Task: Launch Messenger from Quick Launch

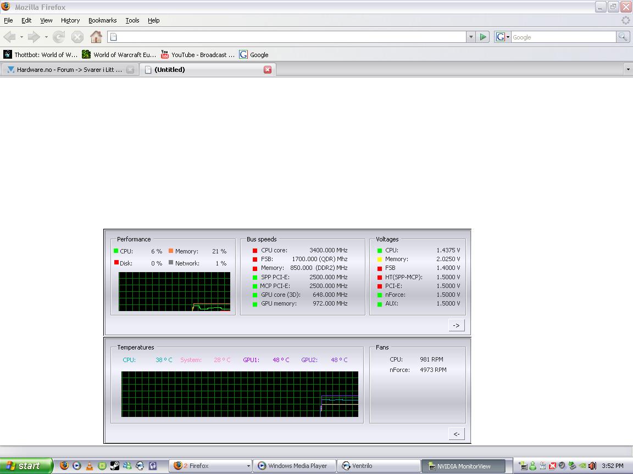Action: [x=127, y=466]
